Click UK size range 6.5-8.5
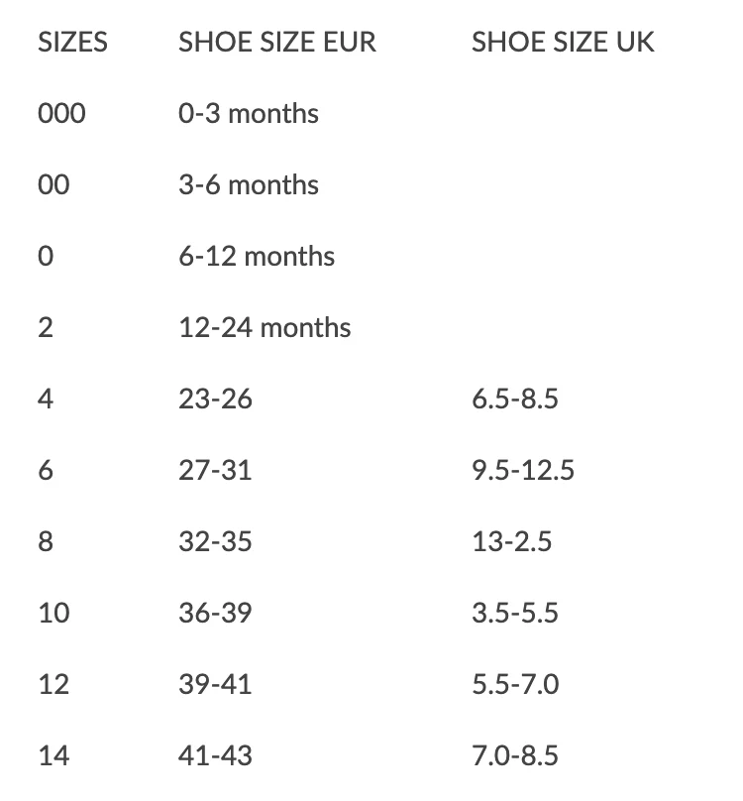 click(515, 400)
